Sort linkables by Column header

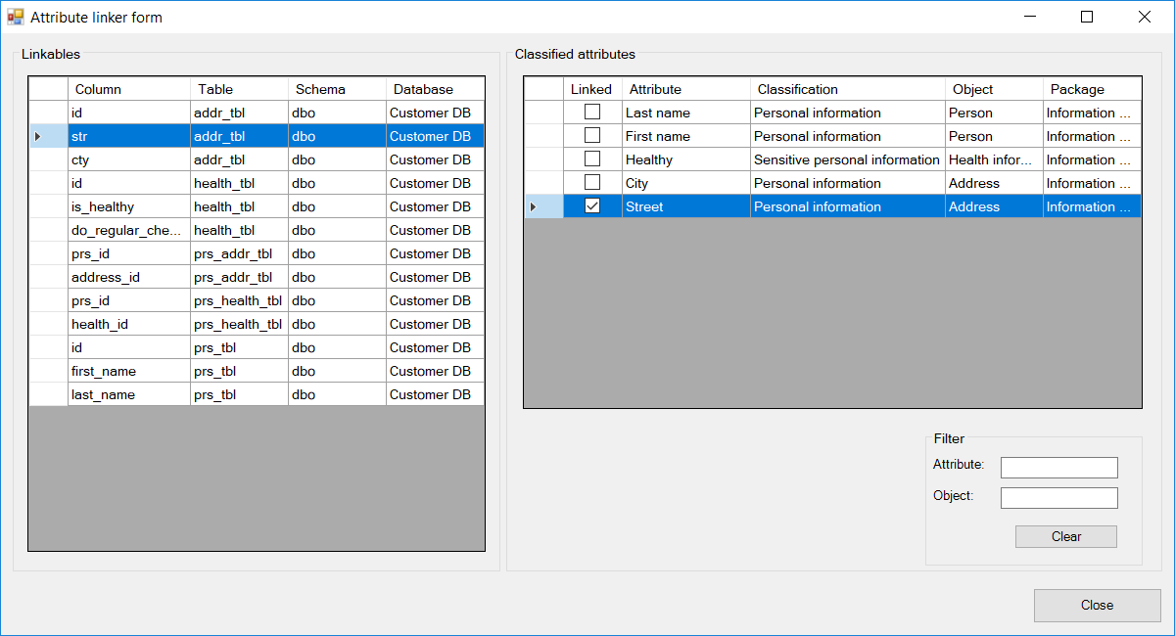point(128,89)
